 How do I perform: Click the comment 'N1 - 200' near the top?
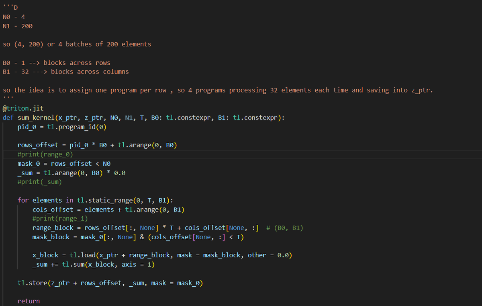pos(16,26)
